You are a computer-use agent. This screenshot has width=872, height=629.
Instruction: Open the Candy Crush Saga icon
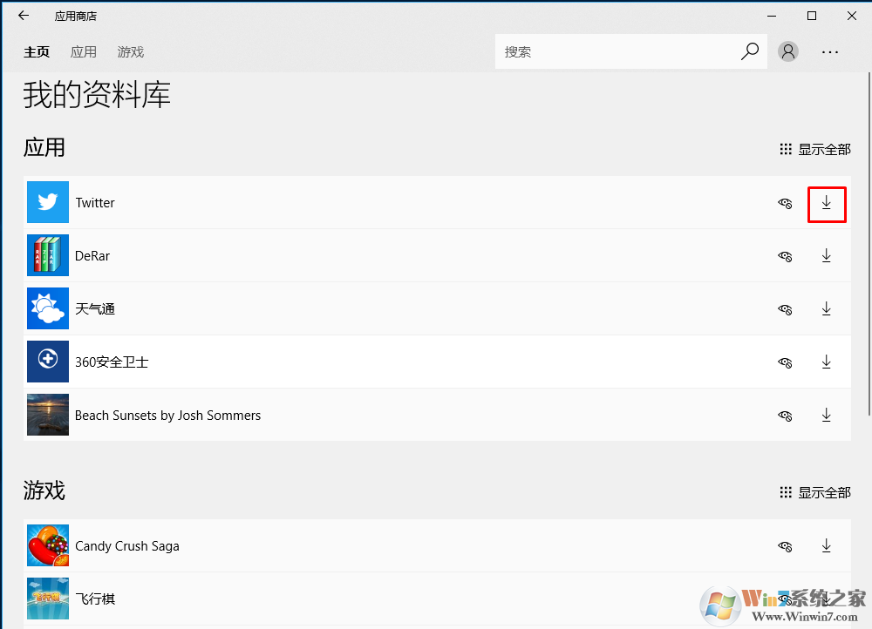click(48, 545)
